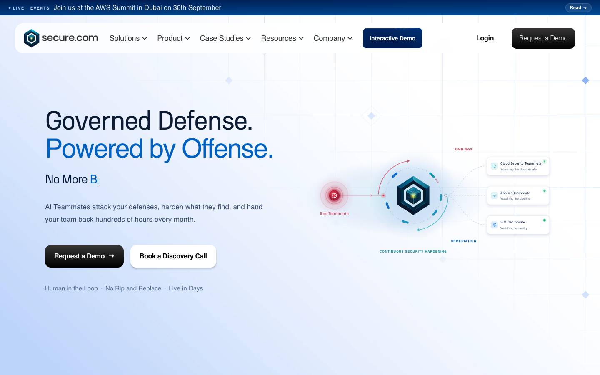Select the SOC Teammate card
Viewport: 600px width, 375px height.
click(x=518, y=225)
